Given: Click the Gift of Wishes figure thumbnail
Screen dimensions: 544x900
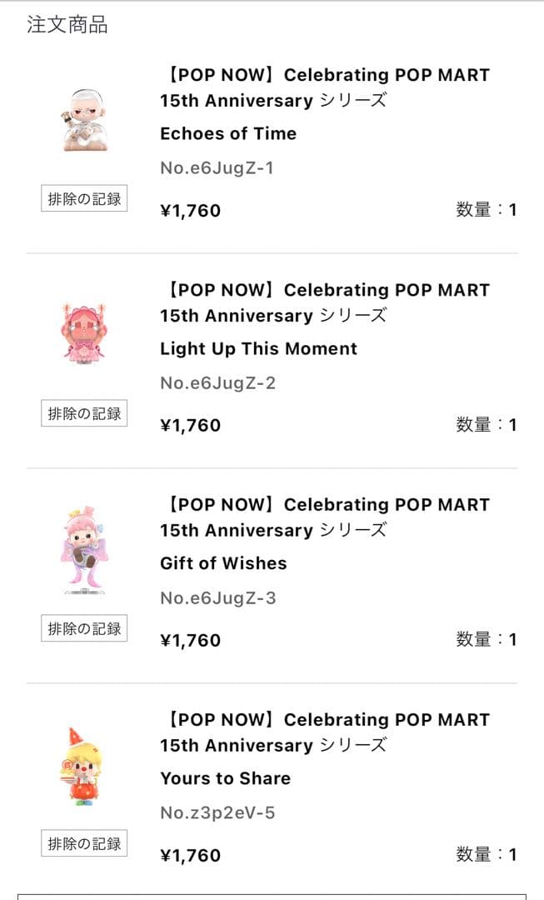Looking at the screenshot, I should click(83, 548).
